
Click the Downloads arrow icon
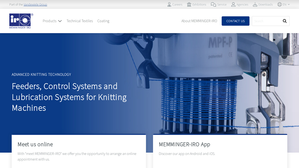[255, 4]
